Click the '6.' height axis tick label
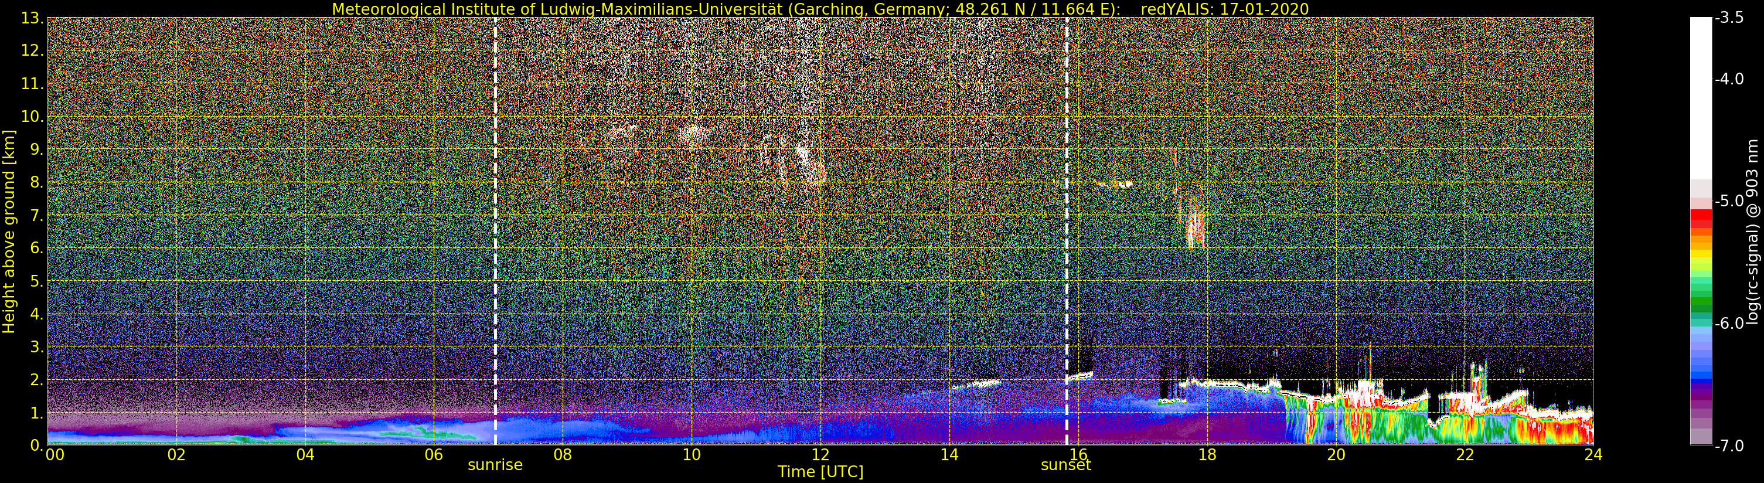The image size is (1764, 483). tap(37, 248)
